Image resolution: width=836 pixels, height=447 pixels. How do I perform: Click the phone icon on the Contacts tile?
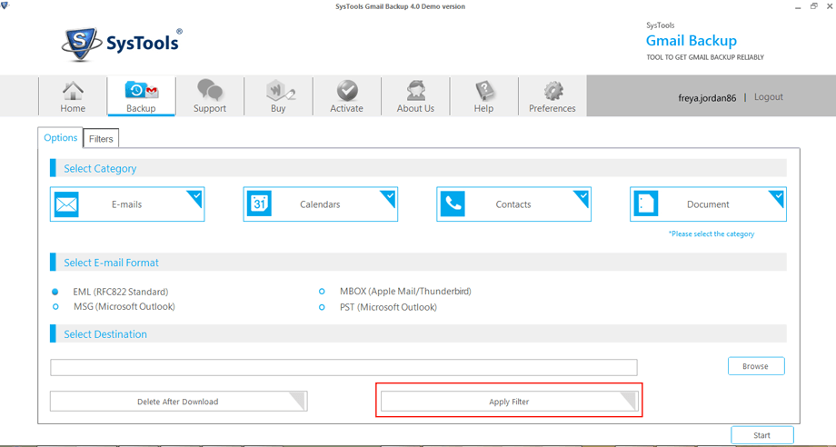click(x=453, y=204)
